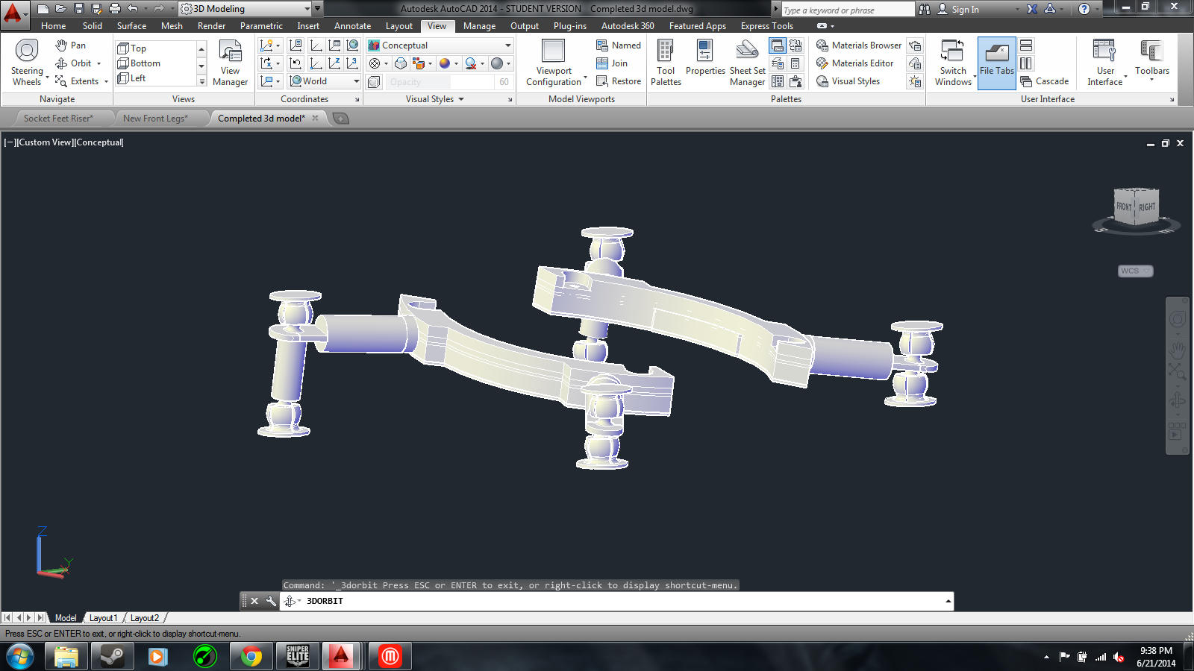Viewport: 1194px width, 671px height.
Task: Click the keyword search field
Action: pos(848,10)
